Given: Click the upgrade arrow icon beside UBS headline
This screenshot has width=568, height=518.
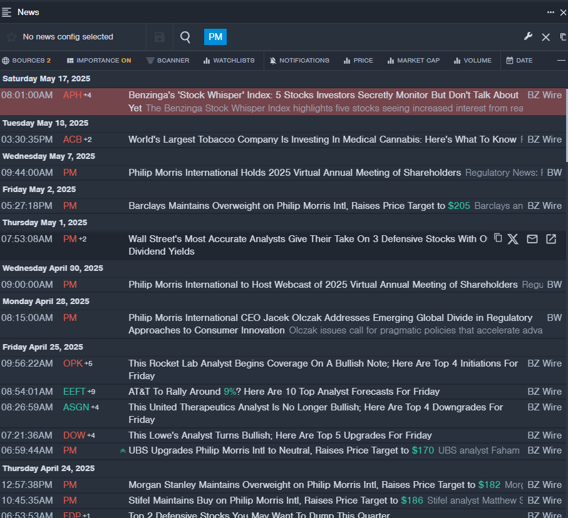Looking at the screenshot, I should 123,450.
